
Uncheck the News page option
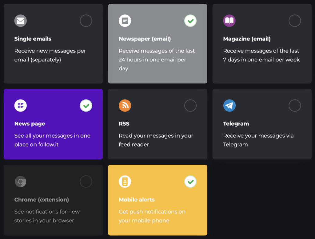86,106
